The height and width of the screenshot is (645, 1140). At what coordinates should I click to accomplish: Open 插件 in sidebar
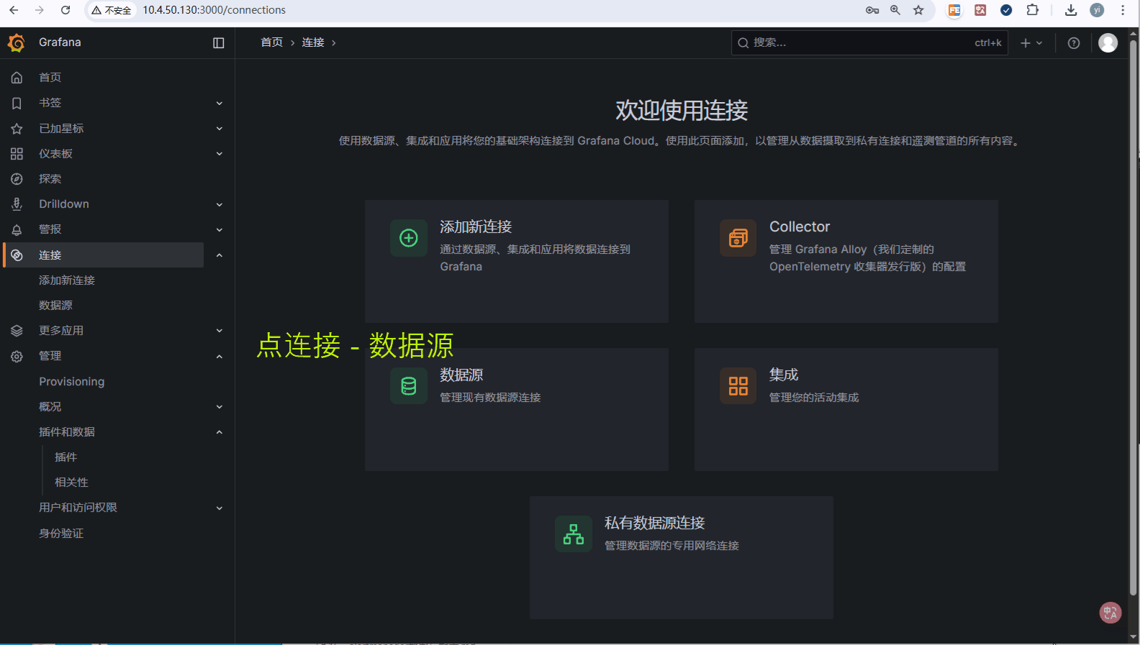(x=65, y=457)
